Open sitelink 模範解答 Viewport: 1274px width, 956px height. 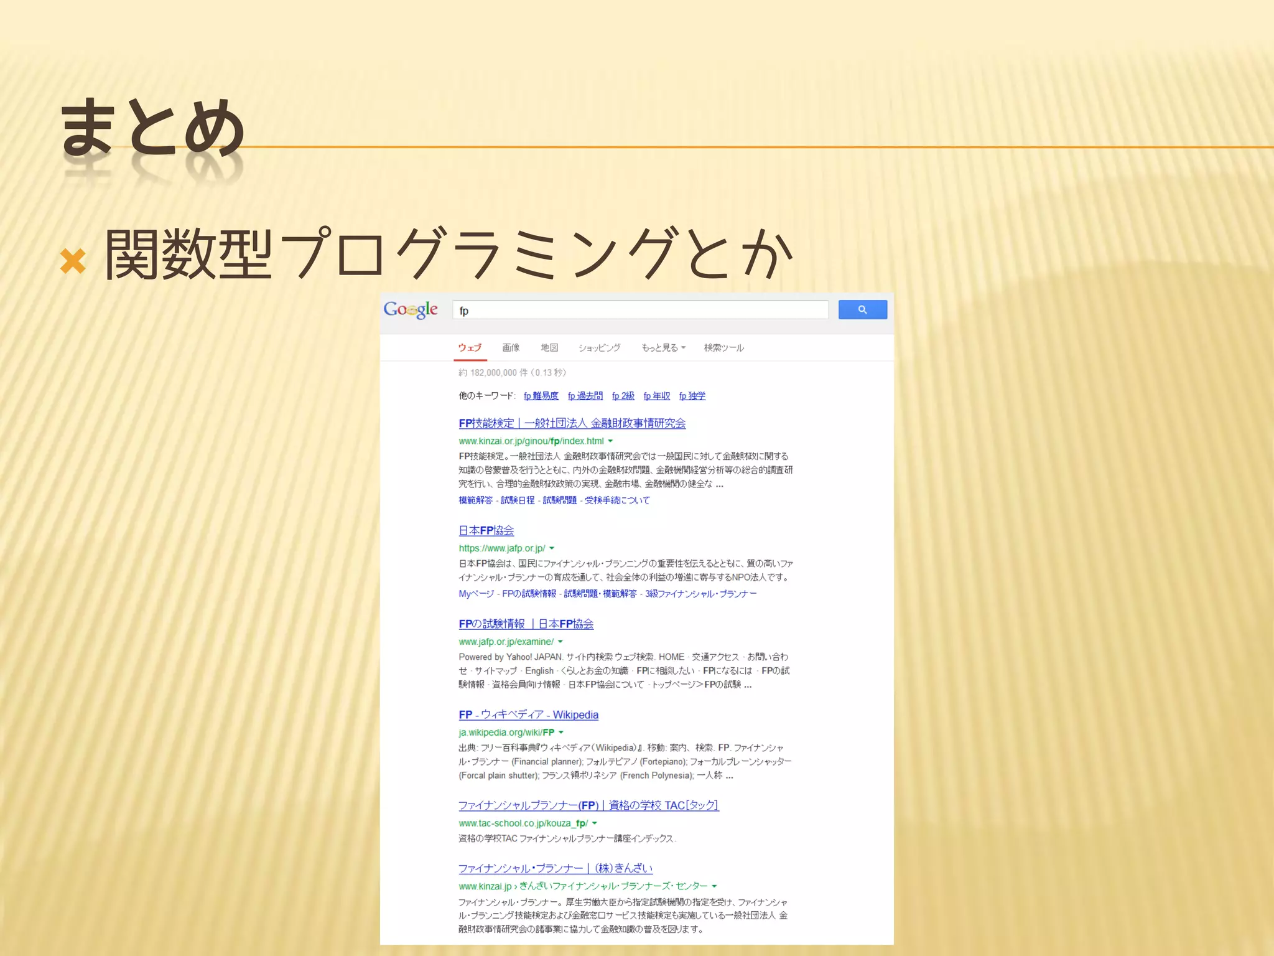(x=476, y=500)
